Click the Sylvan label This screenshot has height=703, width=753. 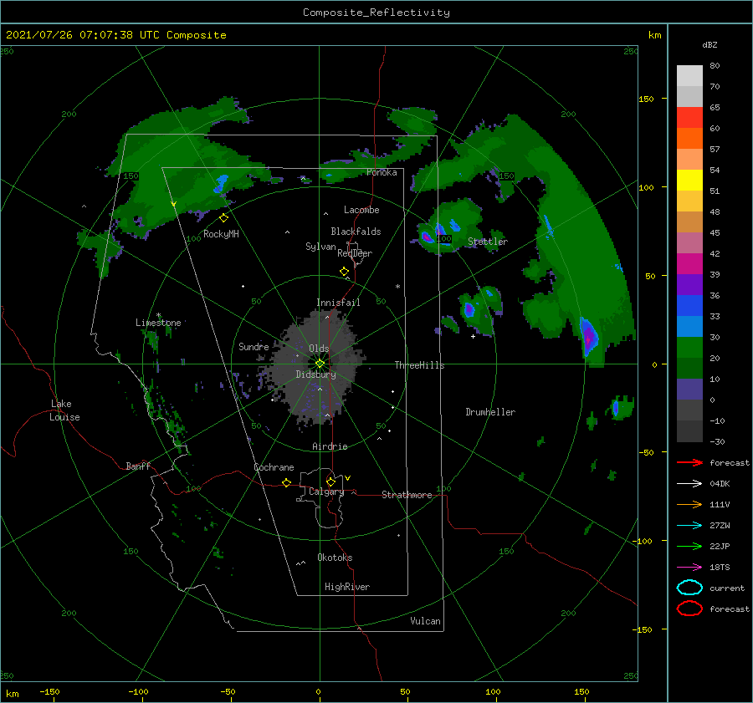pos(320,246)
